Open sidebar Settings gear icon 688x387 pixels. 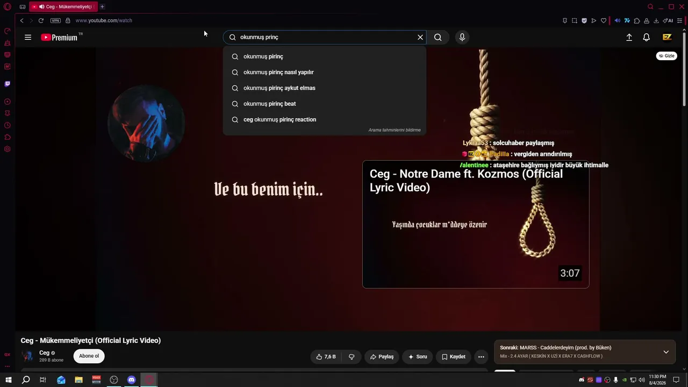coord(8,149)
